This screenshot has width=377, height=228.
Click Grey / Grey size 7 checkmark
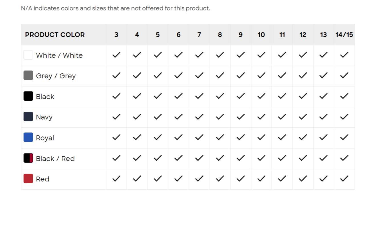click(199, 75)
